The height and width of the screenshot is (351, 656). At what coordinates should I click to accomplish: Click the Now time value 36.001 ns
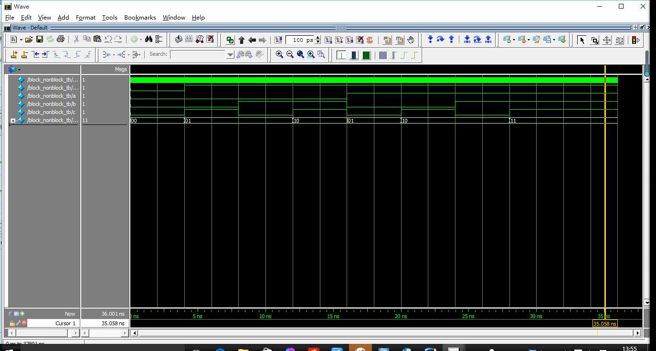coord(113,314)
